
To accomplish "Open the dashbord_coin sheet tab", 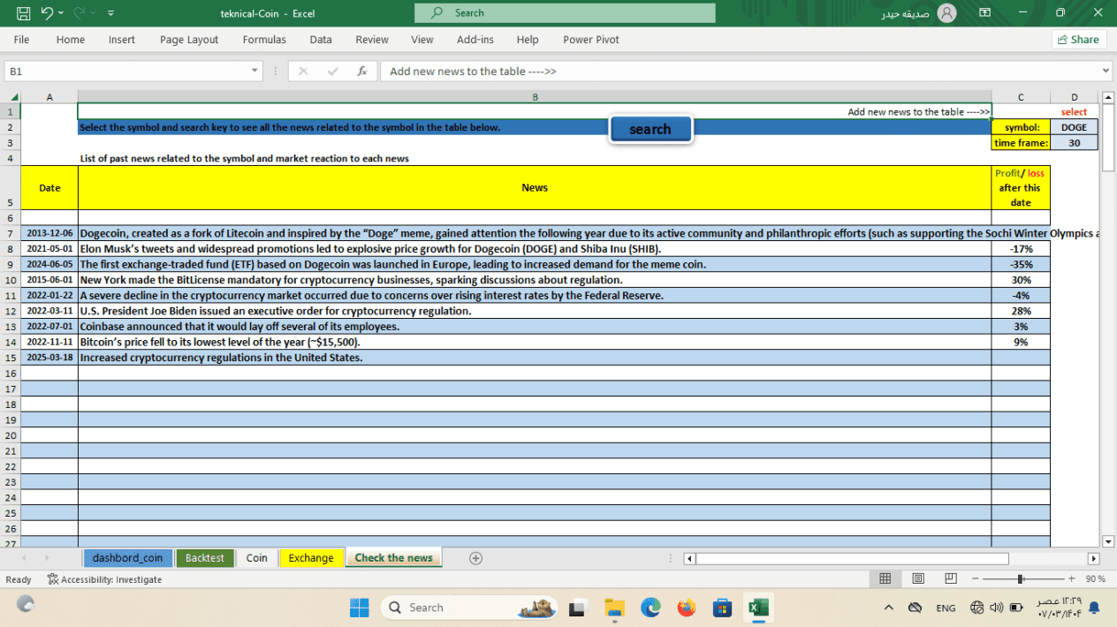I will point(127,558).
